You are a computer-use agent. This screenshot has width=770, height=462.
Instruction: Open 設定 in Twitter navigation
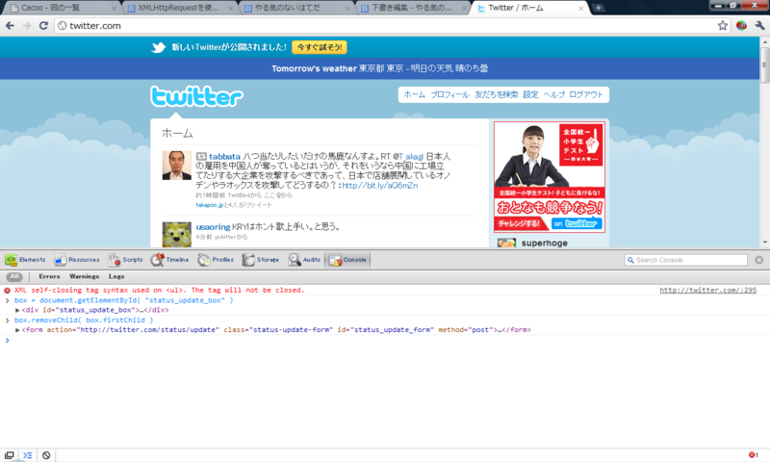[x=530, y=94]
